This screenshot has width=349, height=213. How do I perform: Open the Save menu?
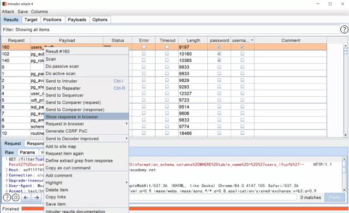tap(22, 11)
